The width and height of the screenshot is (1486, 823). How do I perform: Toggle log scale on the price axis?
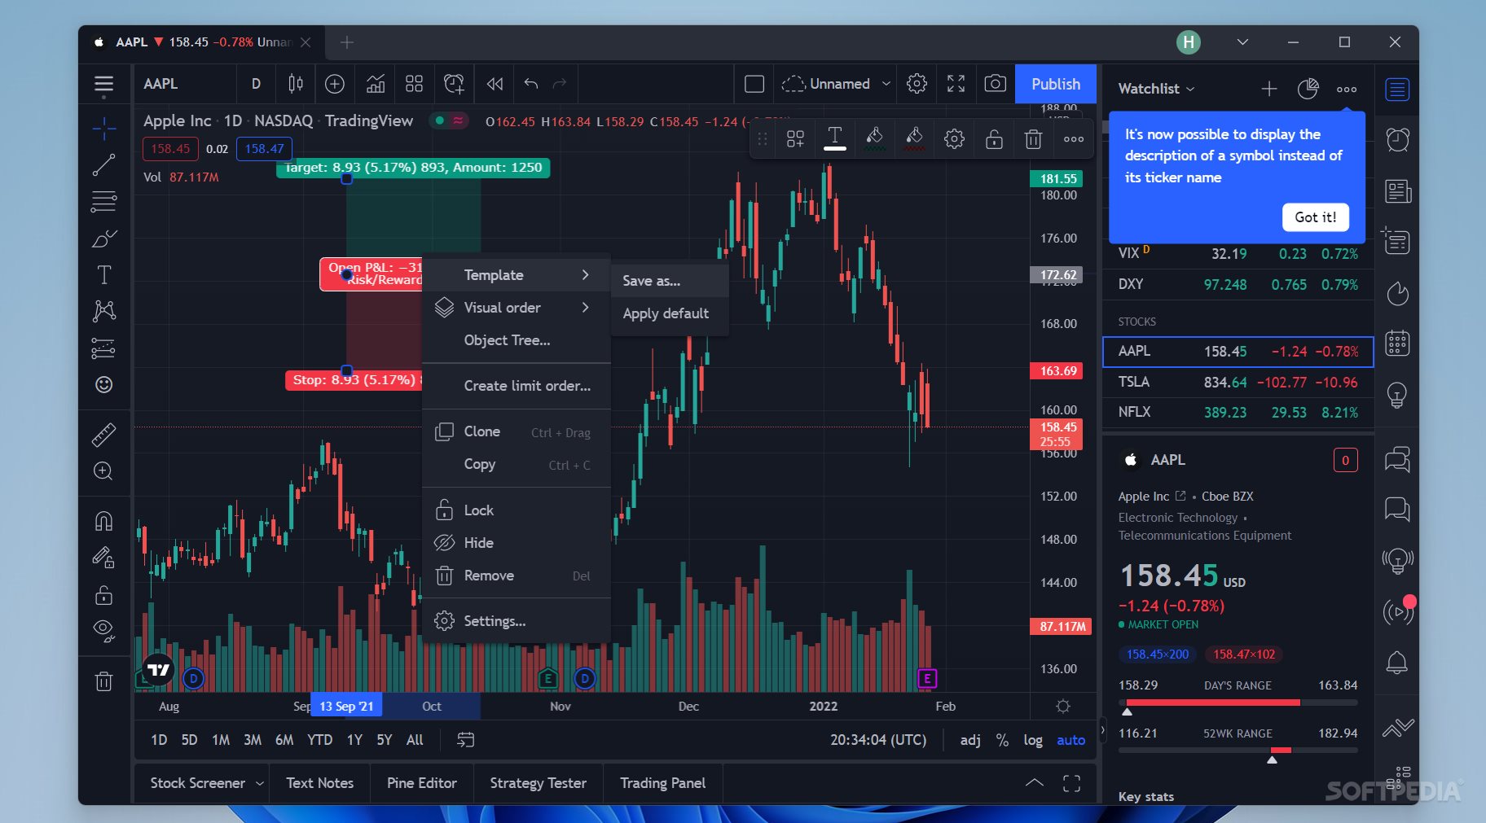tap(1032, 740)
